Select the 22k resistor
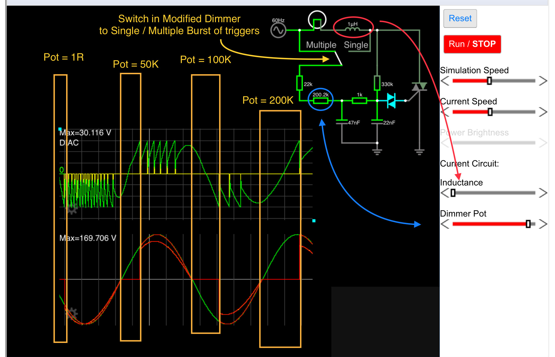 point(299,83)
